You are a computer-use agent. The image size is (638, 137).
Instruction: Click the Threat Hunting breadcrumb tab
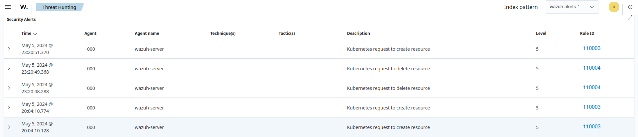[59, 7]
